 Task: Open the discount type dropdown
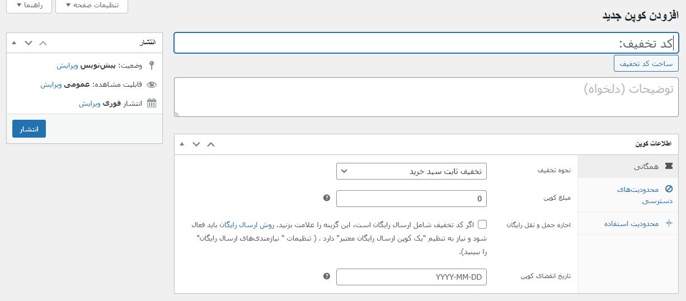(411, 171)
